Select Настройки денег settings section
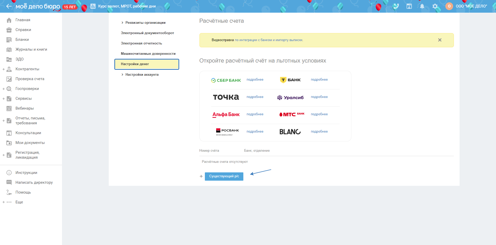 point(147,64)
